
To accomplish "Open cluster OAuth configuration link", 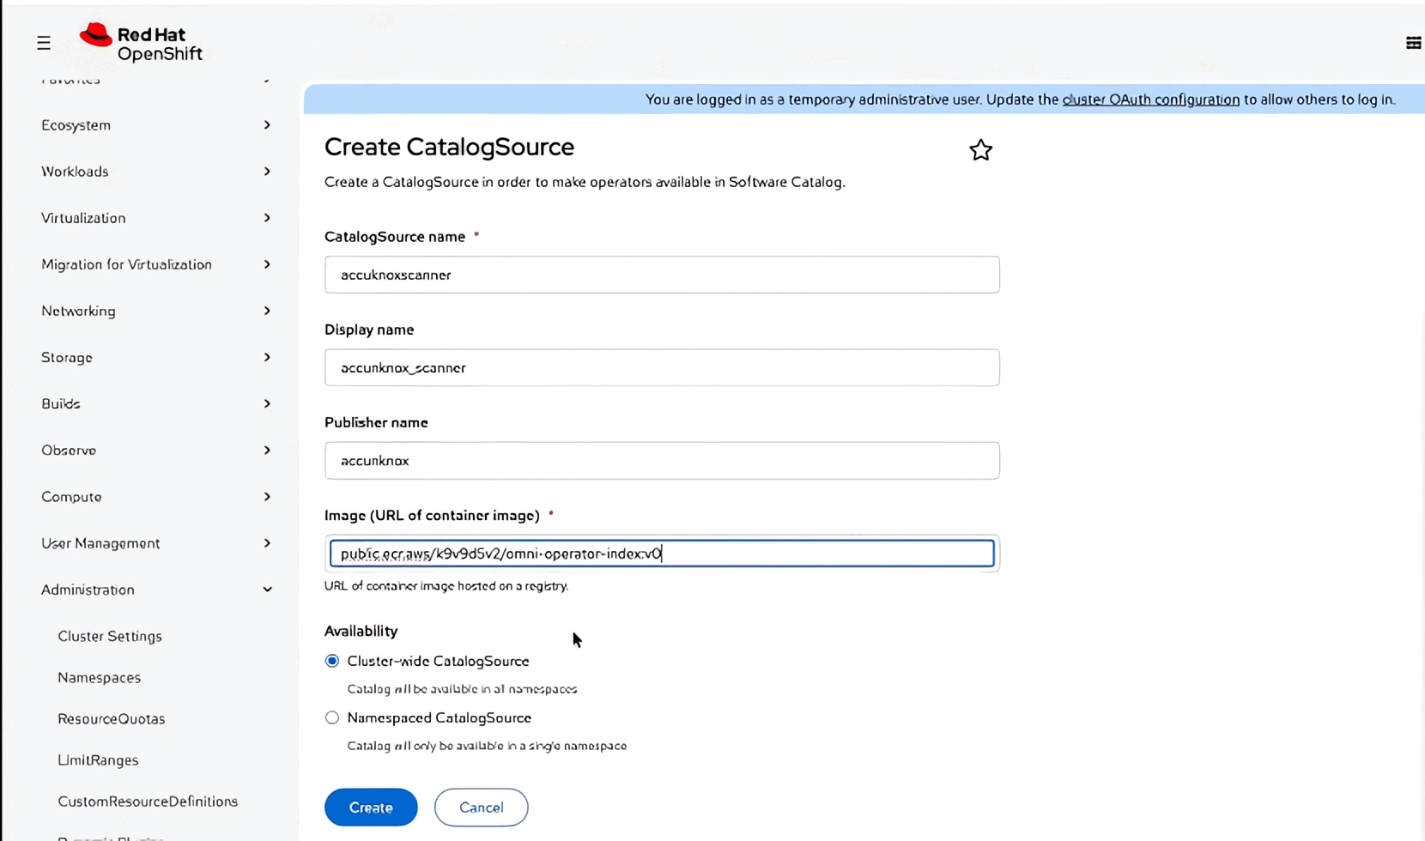I will click(x=1150, y=100).
